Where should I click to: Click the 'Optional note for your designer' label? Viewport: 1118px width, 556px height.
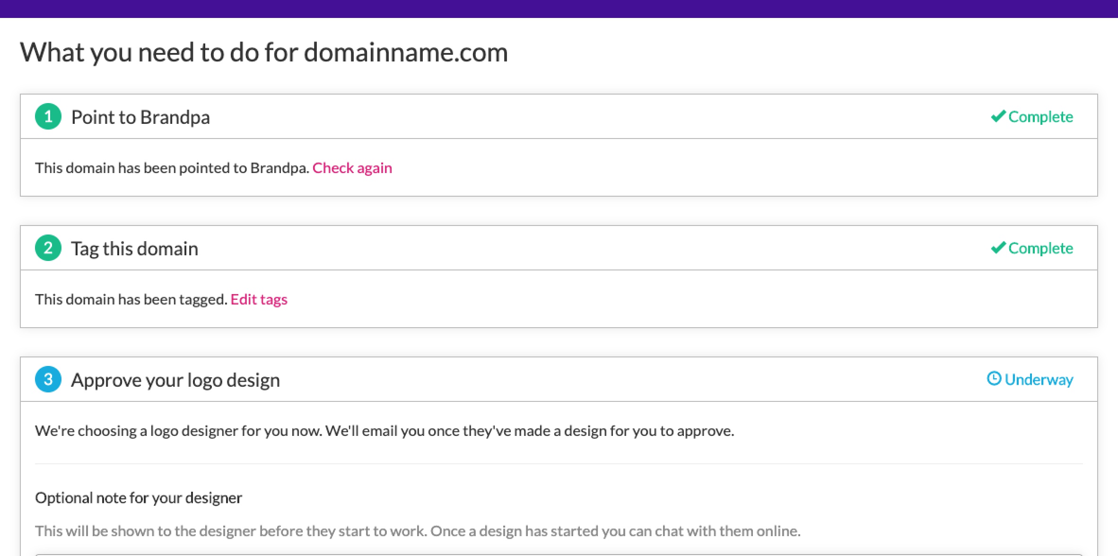(x=139, y=498)
